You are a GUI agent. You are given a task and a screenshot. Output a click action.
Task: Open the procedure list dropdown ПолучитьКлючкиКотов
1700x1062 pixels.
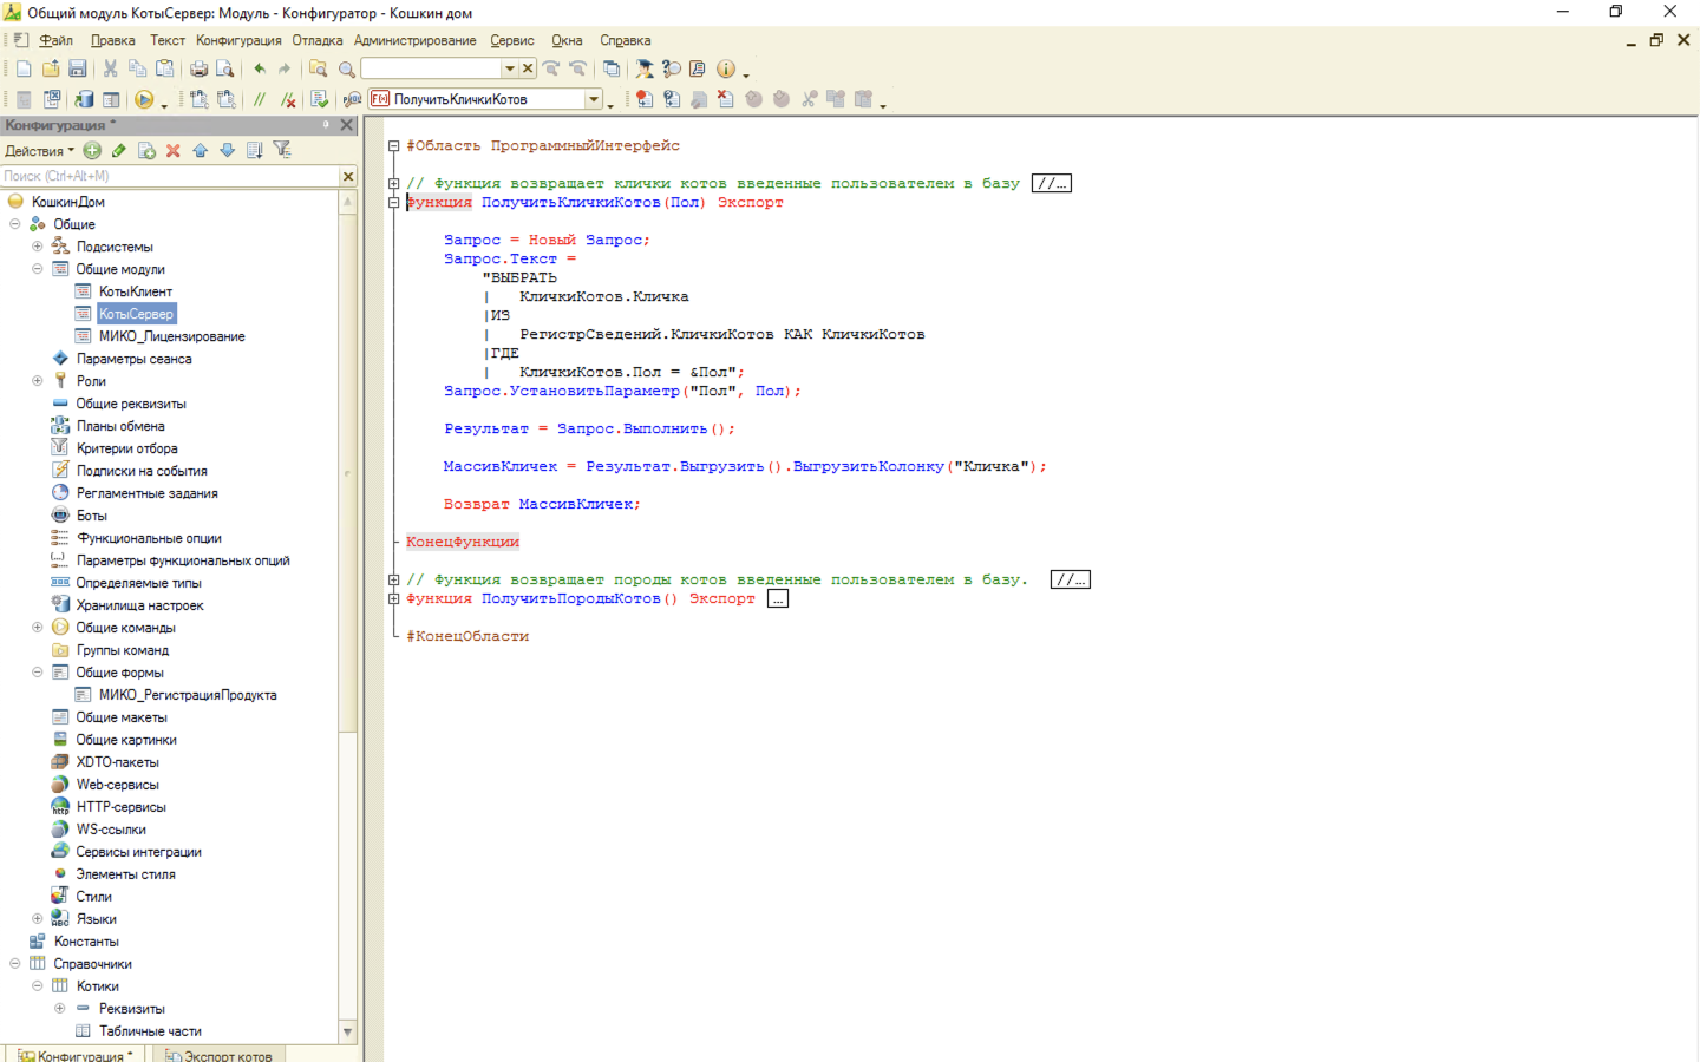point(594,99)
